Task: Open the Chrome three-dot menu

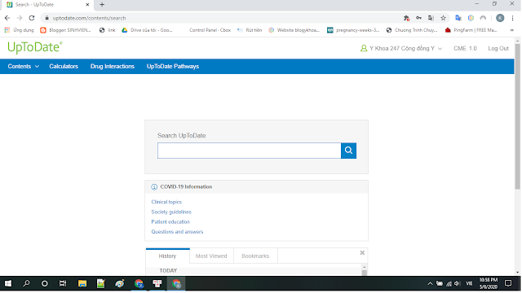Action: click(x=513, y=18)
